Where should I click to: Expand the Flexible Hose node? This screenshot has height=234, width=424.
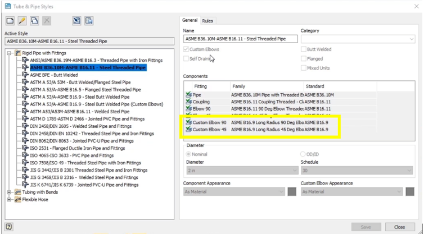tap(9, 200)
